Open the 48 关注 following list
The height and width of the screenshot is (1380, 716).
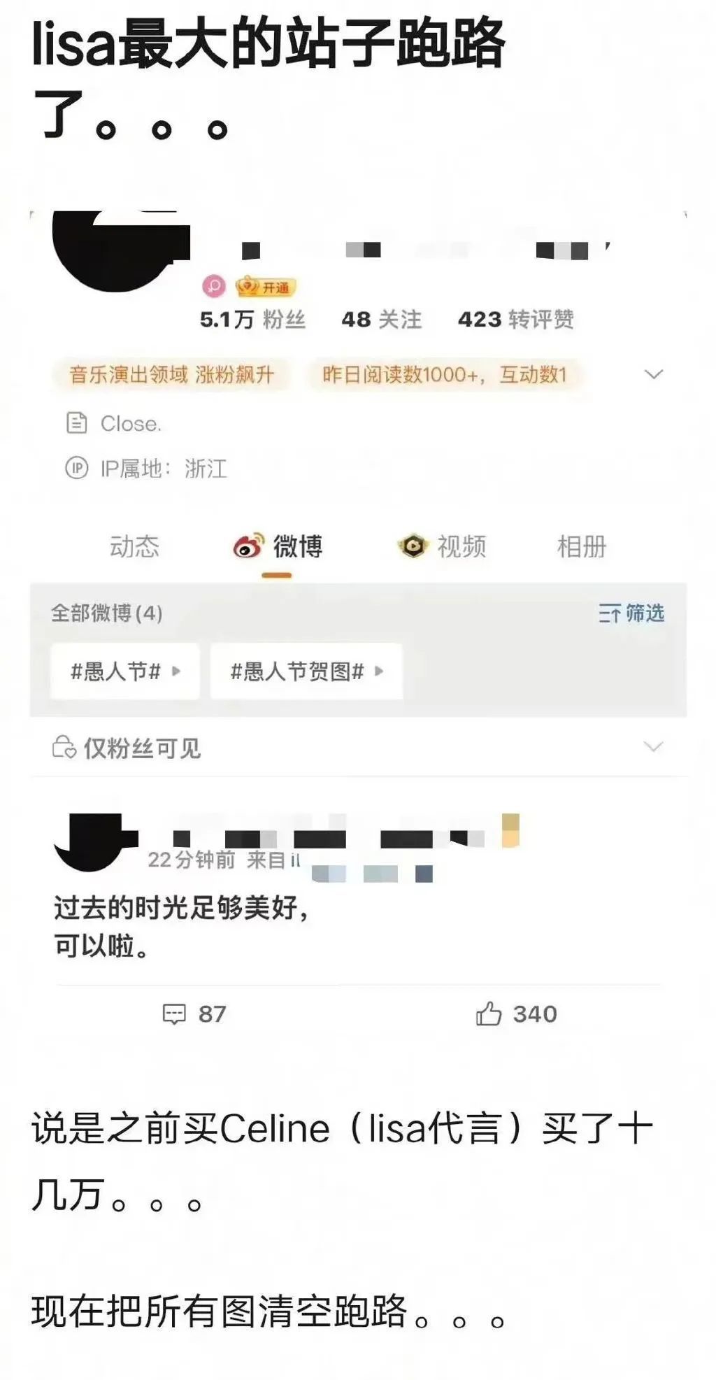tap(382, 320)
